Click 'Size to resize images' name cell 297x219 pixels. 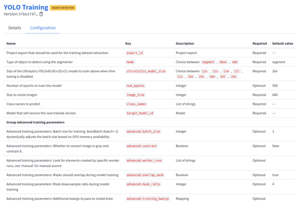[x=22, y=95]
